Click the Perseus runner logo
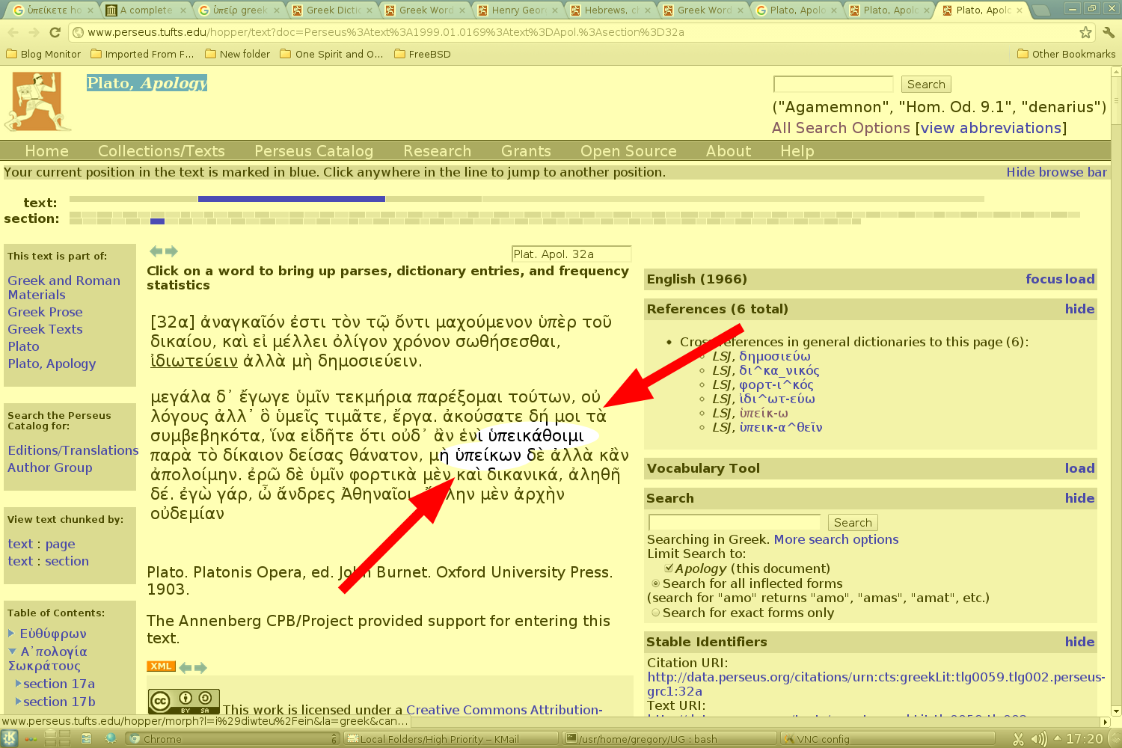The width and height of the screenshot is (1122, 748). [38, 102]
